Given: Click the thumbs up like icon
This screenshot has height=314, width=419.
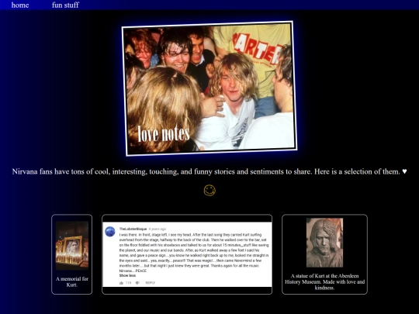Looking at the screenshot, I should (x=121, y=283).
